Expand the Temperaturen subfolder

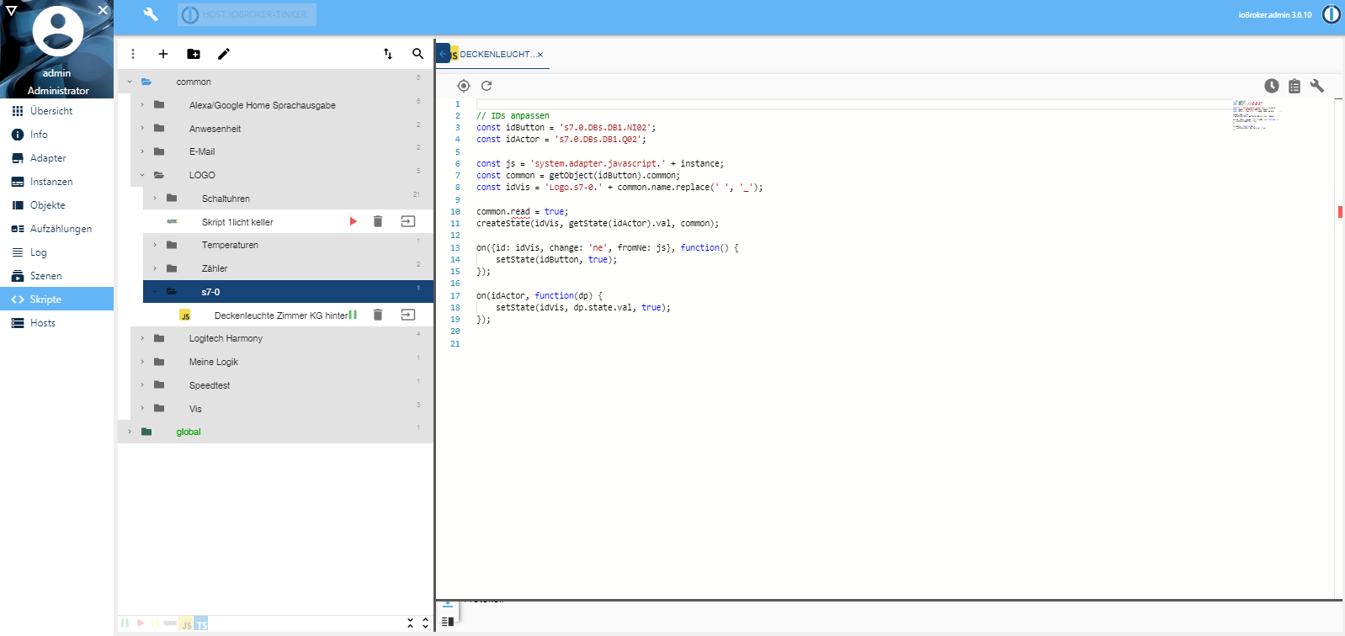click(x=155, y=245)
